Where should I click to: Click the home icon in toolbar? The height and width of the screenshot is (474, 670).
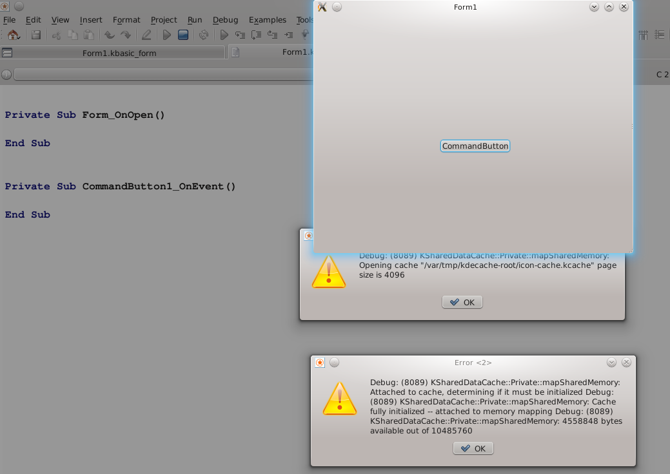[13, 35]
